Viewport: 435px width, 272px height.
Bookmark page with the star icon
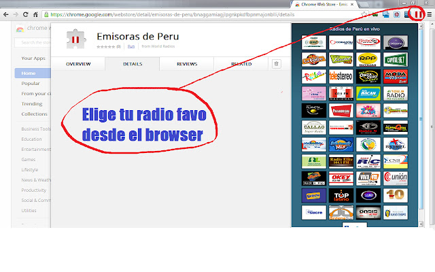click(364, 14)
